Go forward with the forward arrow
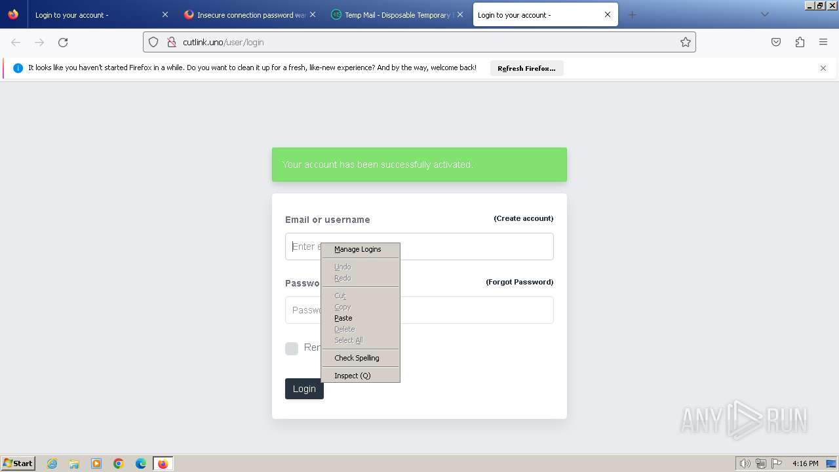 point(39,42)
